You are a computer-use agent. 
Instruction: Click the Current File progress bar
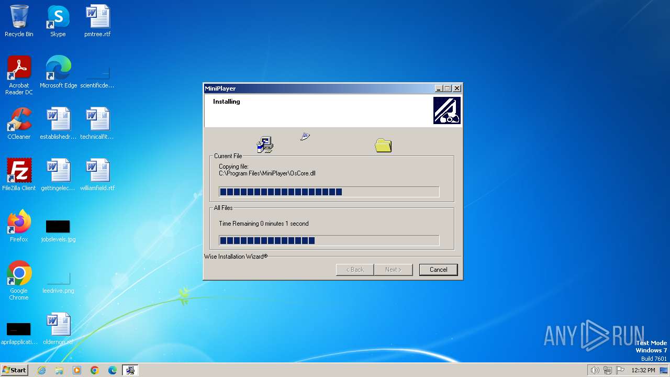pyautogui.click(x=329, y=192)
